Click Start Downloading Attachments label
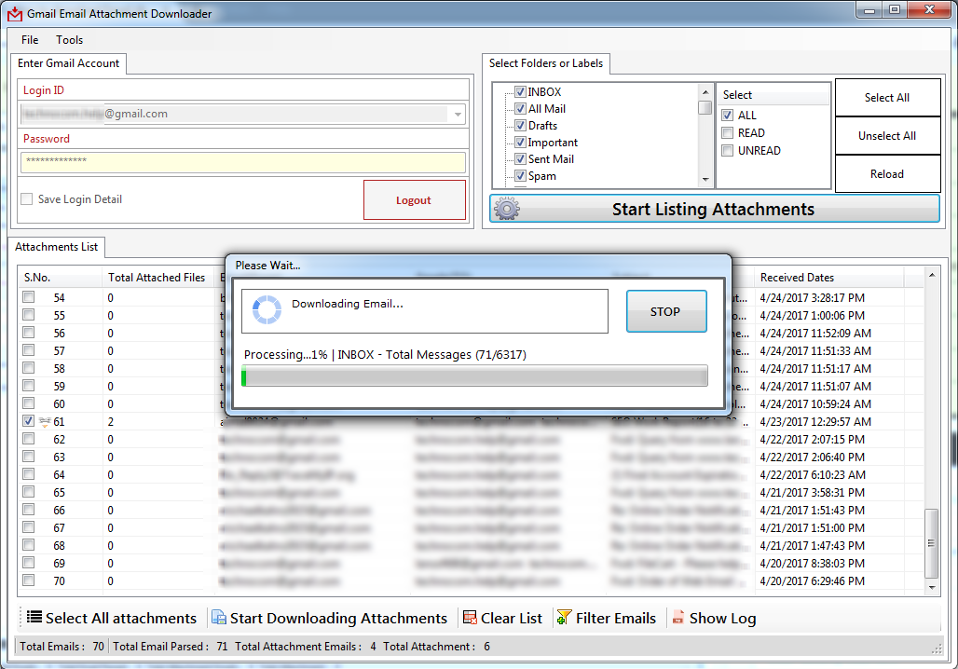 [x=338, y=619]
